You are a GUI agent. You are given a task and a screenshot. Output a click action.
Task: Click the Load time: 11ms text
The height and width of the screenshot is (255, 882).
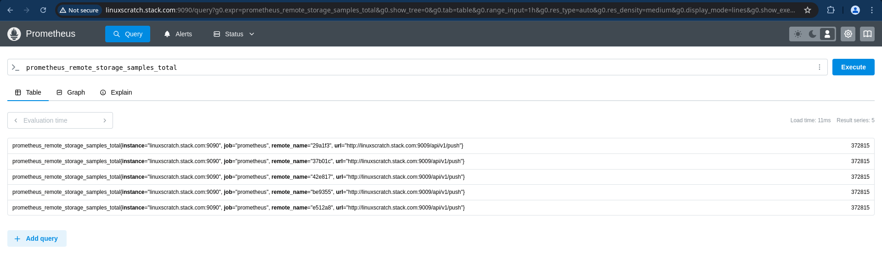810,120
